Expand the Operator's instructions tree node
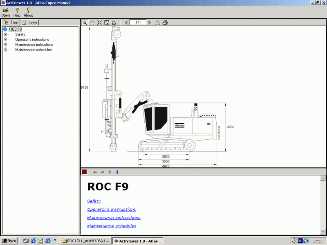This screenshot has width=327, height=245. pyautogui.click(x=5, y=40)
